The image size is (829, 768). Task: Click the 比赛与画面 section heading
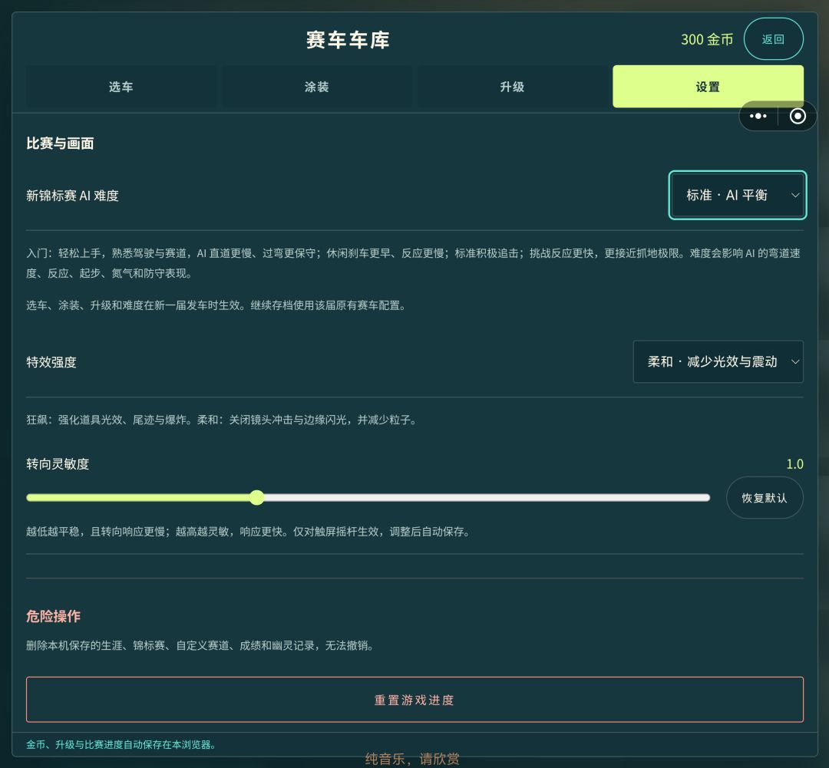coord(60,143)
